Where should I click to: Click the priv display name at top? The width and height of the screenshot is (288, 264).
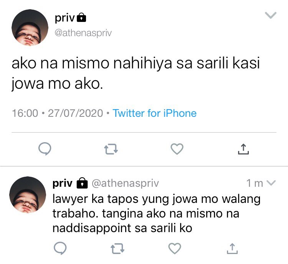click(65, 18)
